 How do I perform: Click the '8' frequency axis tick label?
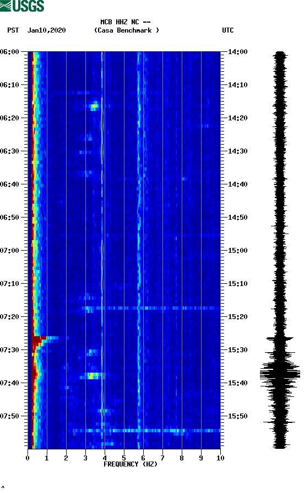pyautogui.click(x=182, y=458)
